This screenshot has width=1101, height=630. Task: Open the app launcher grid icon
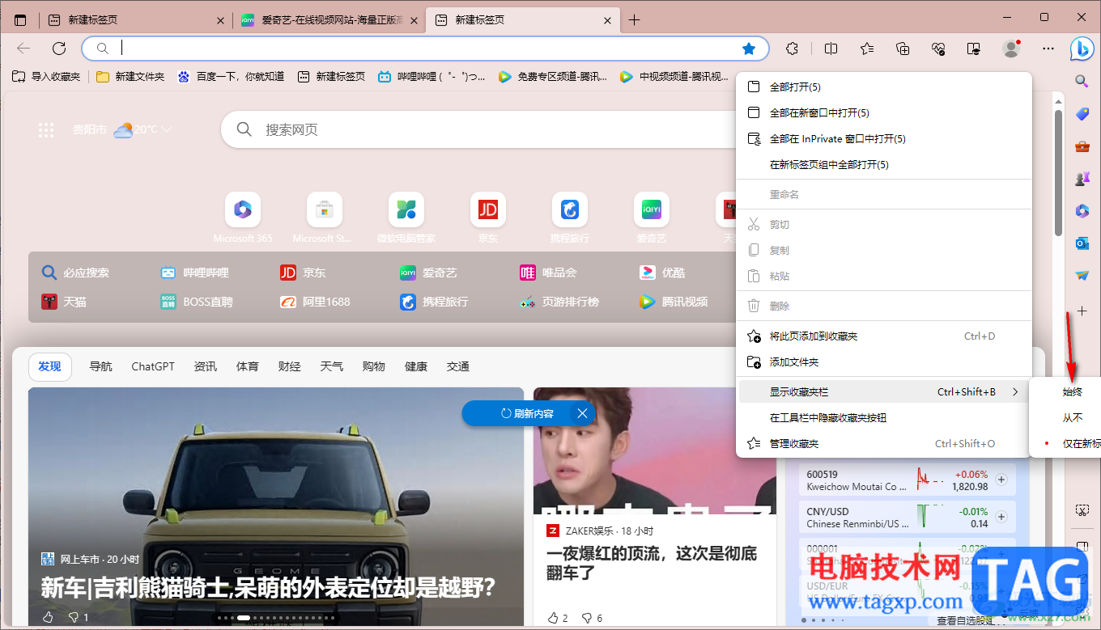46,130
